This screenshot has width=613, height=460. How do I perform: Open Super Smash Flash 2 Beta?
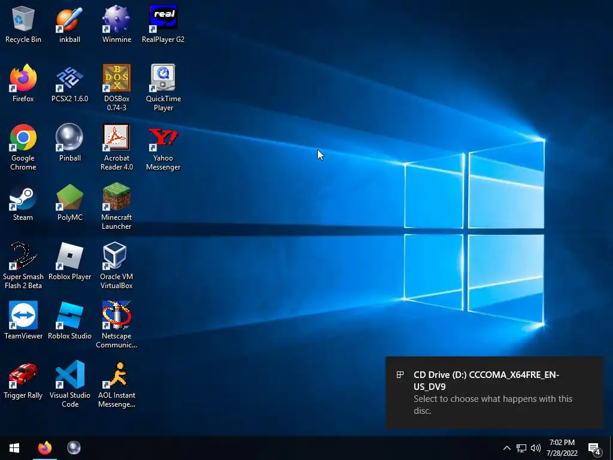click(x=23, y=265)
